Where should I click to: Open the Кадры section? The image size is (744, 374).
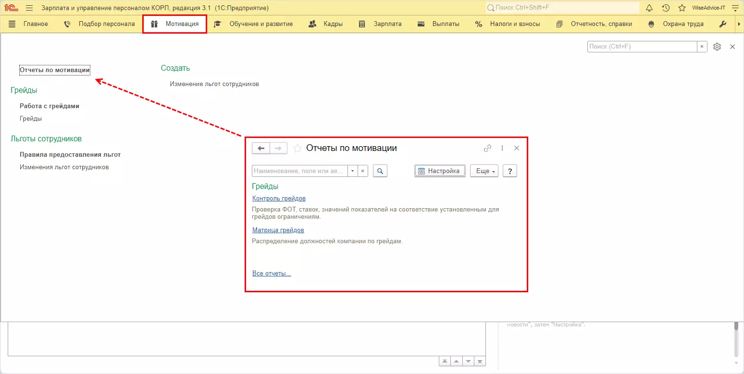tap(333, 24)
